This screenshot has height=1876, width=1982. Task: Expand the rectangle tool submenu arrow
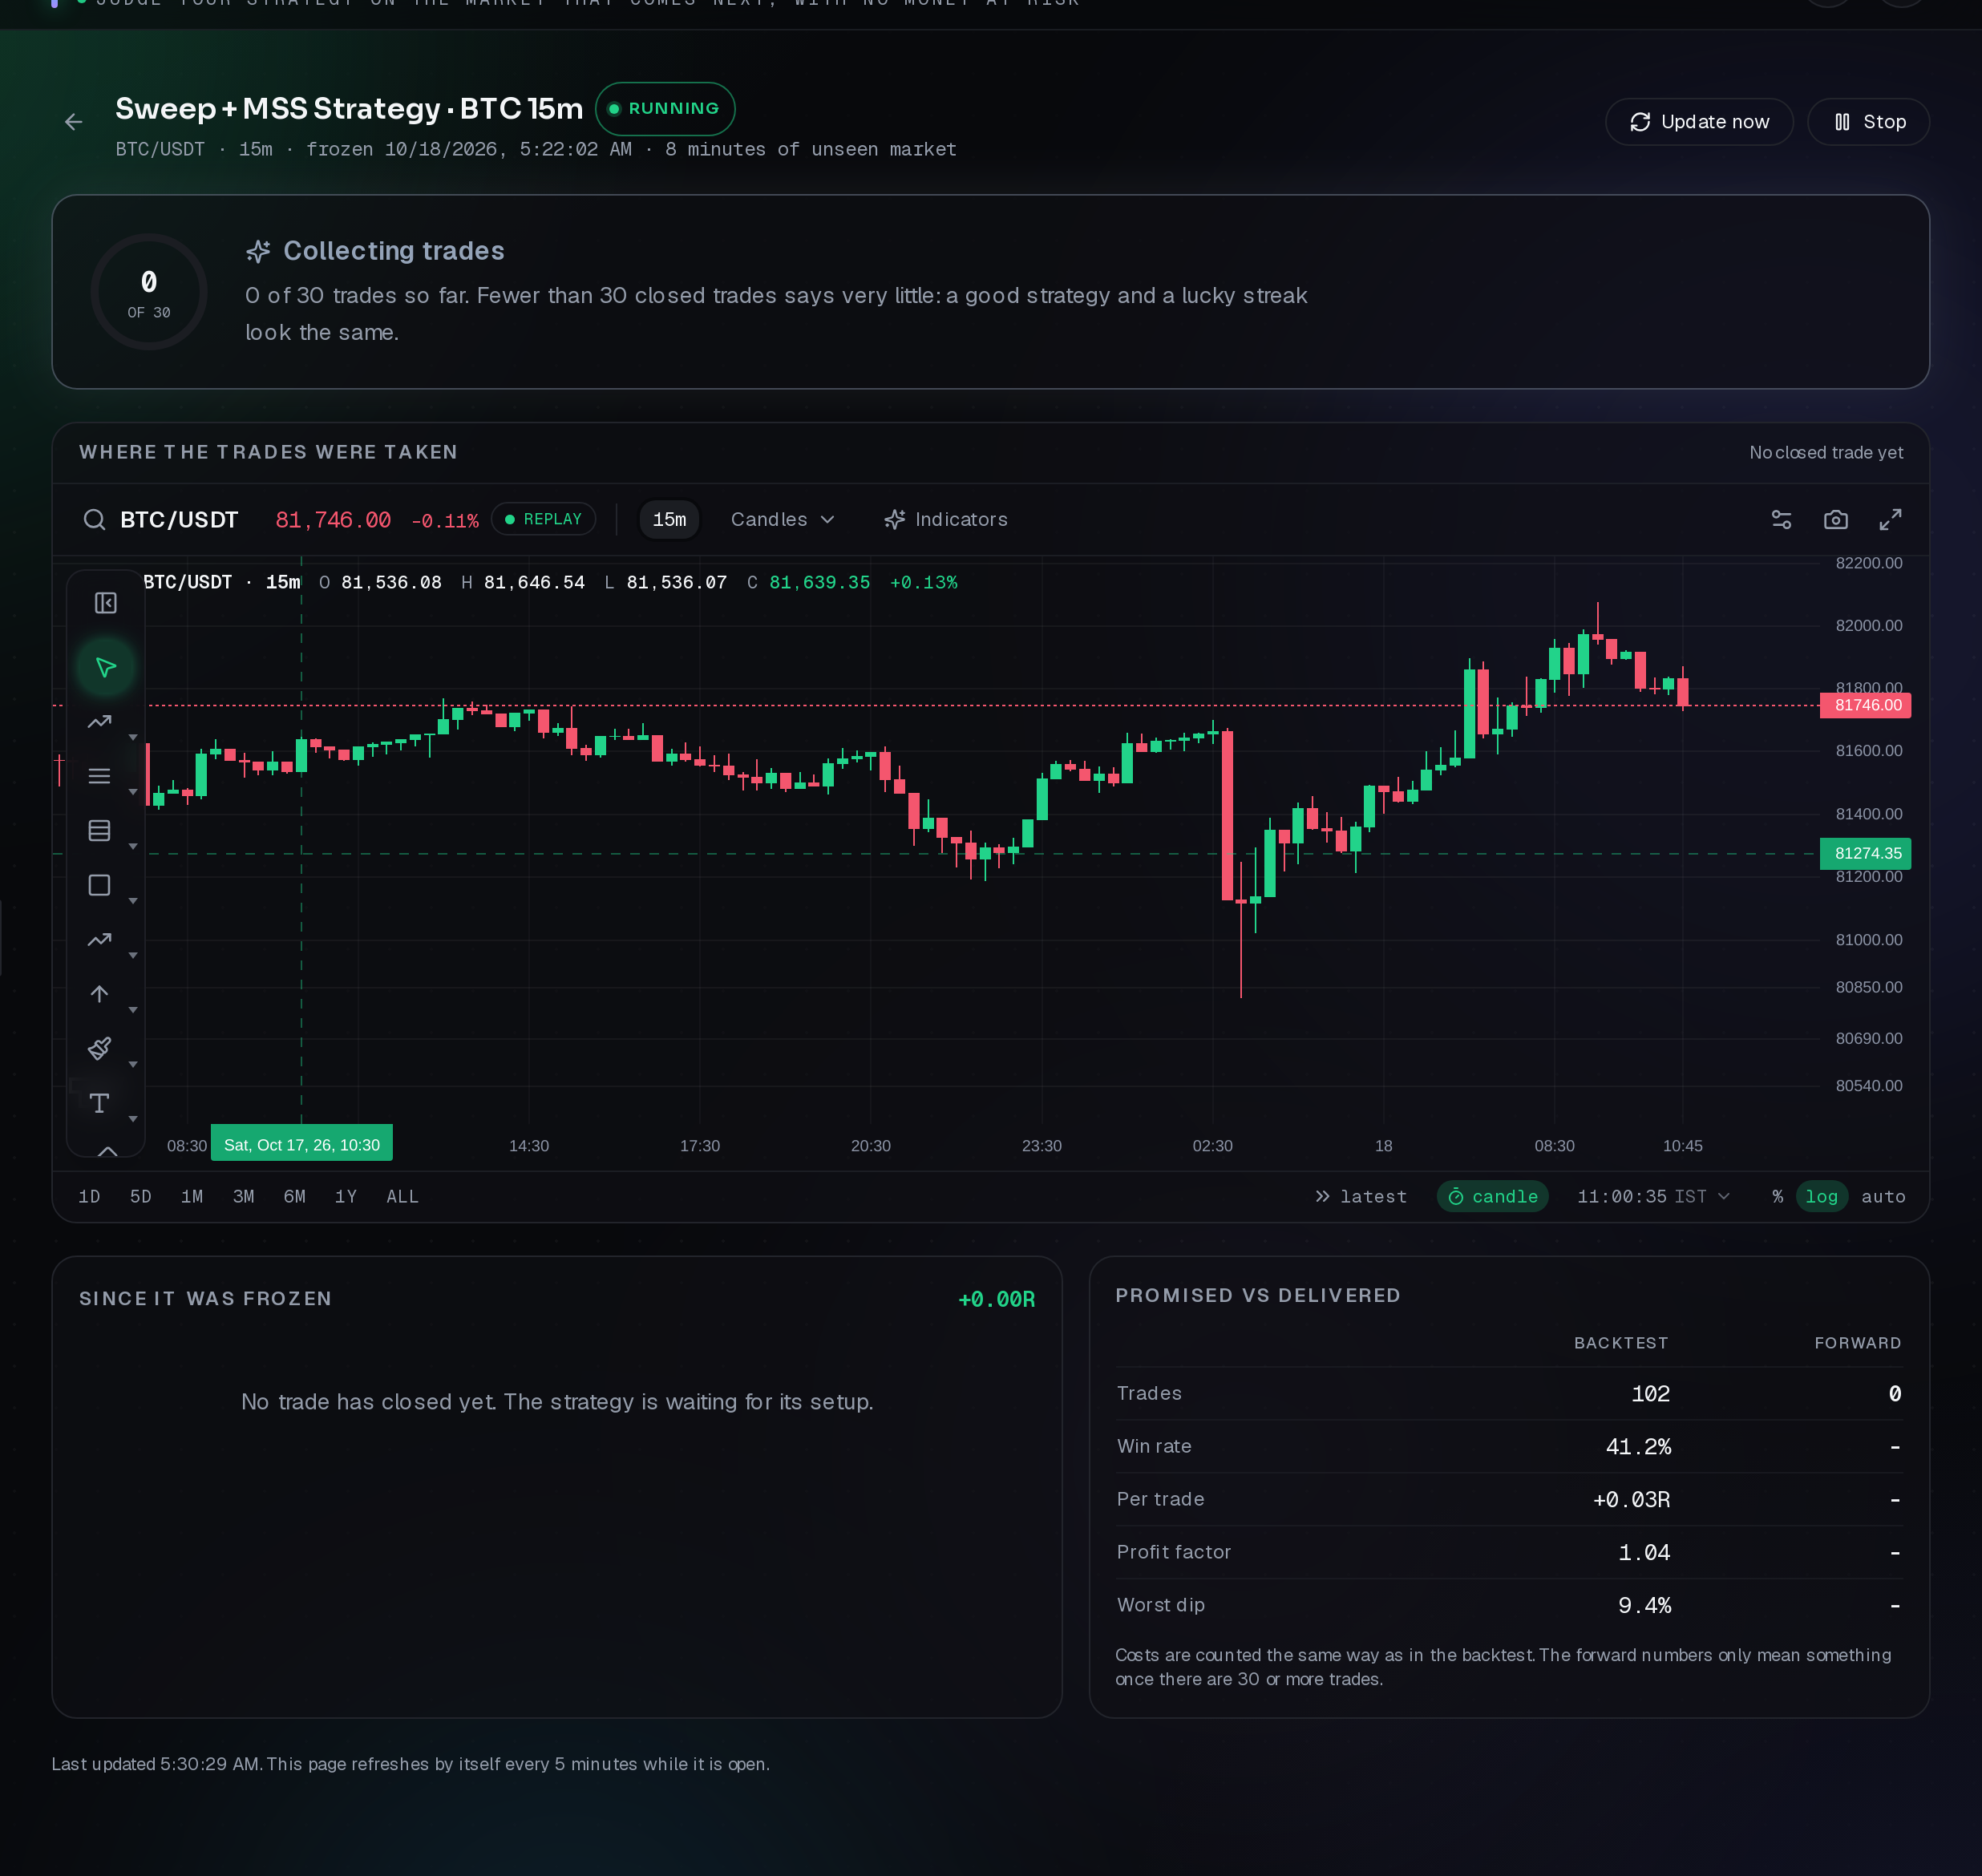pos(133,901)
